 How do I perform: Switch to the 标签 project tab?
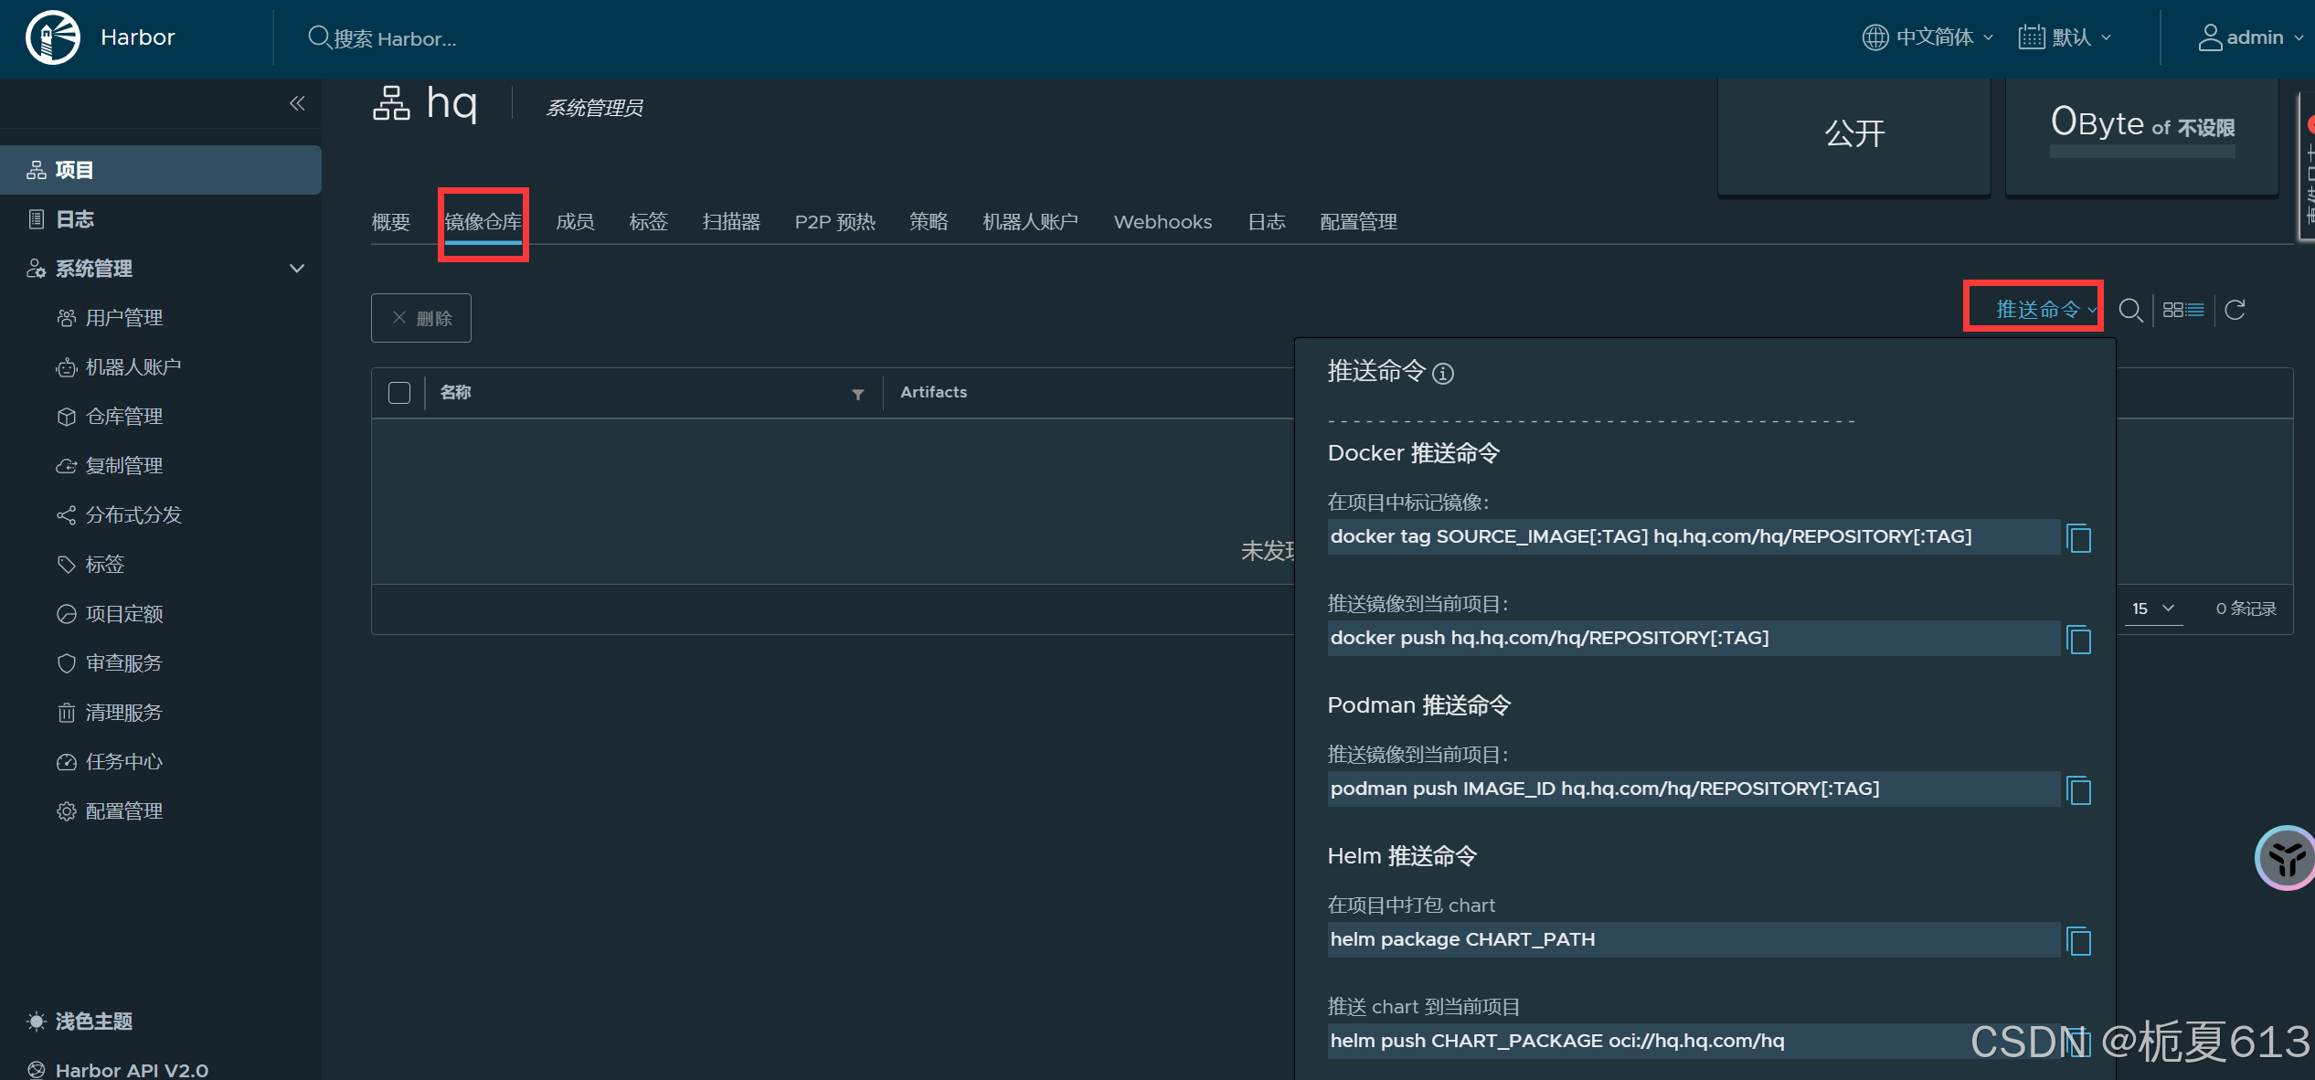coord(649,222)
